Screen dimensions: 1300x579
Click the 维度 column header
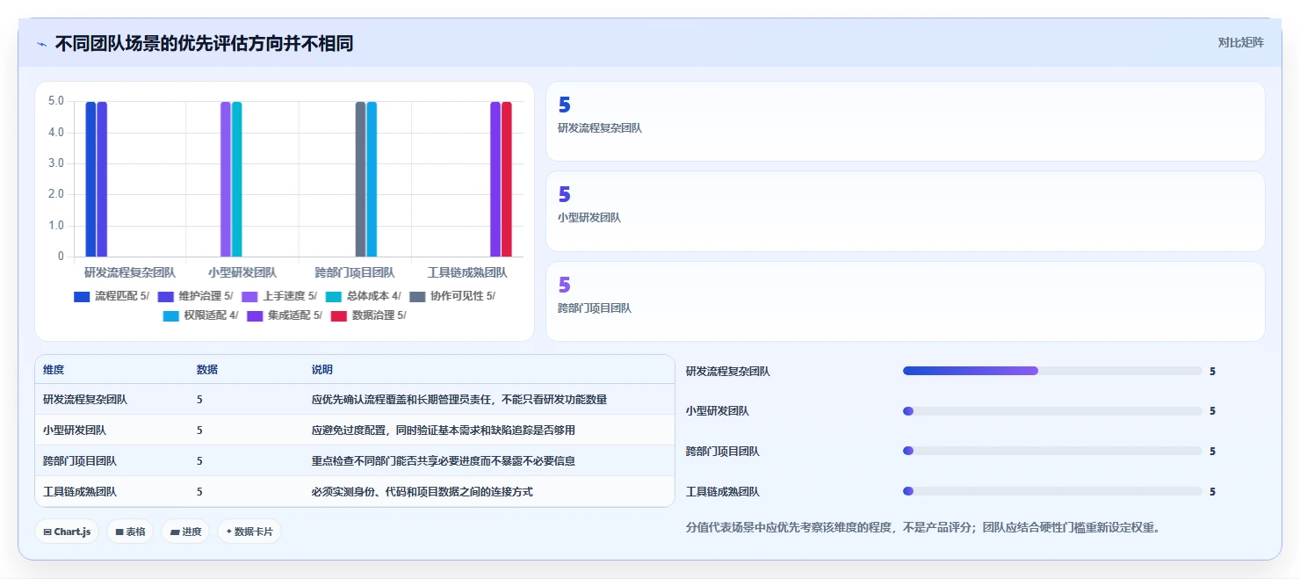[54, 370]
